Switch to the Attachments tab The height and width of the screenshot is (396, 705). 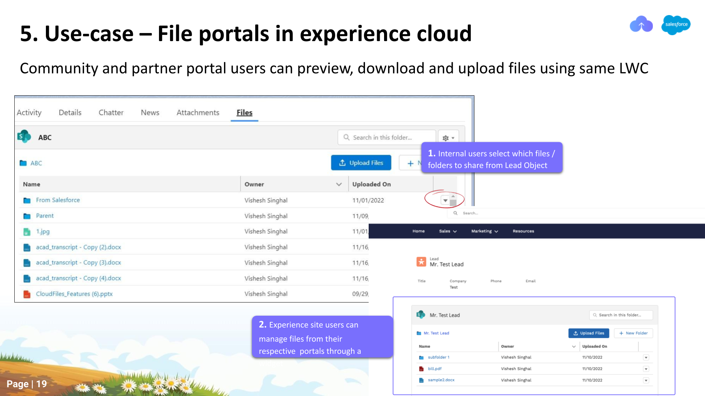(x=198, y=113)
